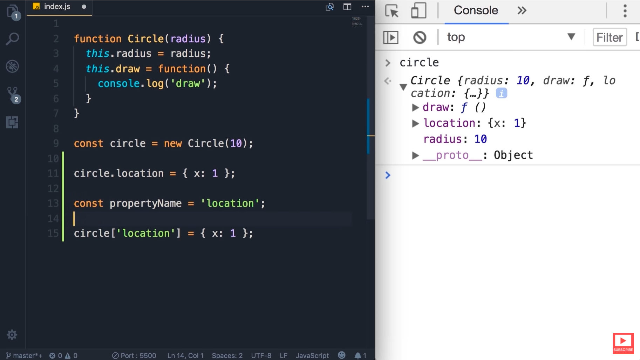This screenshot has width=640, height=360.
Task: Clear the console
Action: pos(420,37)
